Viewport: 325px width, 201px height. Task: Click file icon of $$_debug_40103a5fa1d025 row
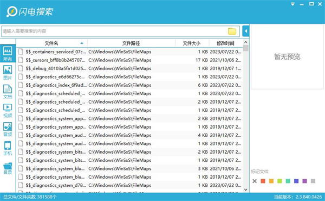coord(21,68)
